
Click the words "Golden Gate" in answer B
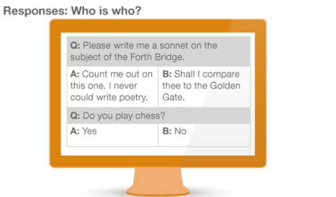(220, 86)
